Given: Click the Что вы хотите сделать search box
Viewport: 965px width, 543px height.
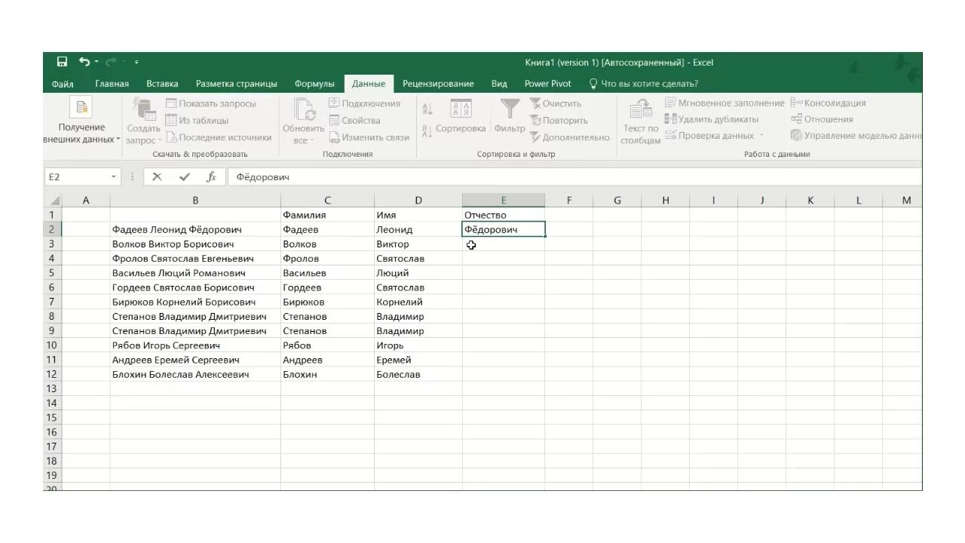Looking at the screenshot, I should click(643, 84).
